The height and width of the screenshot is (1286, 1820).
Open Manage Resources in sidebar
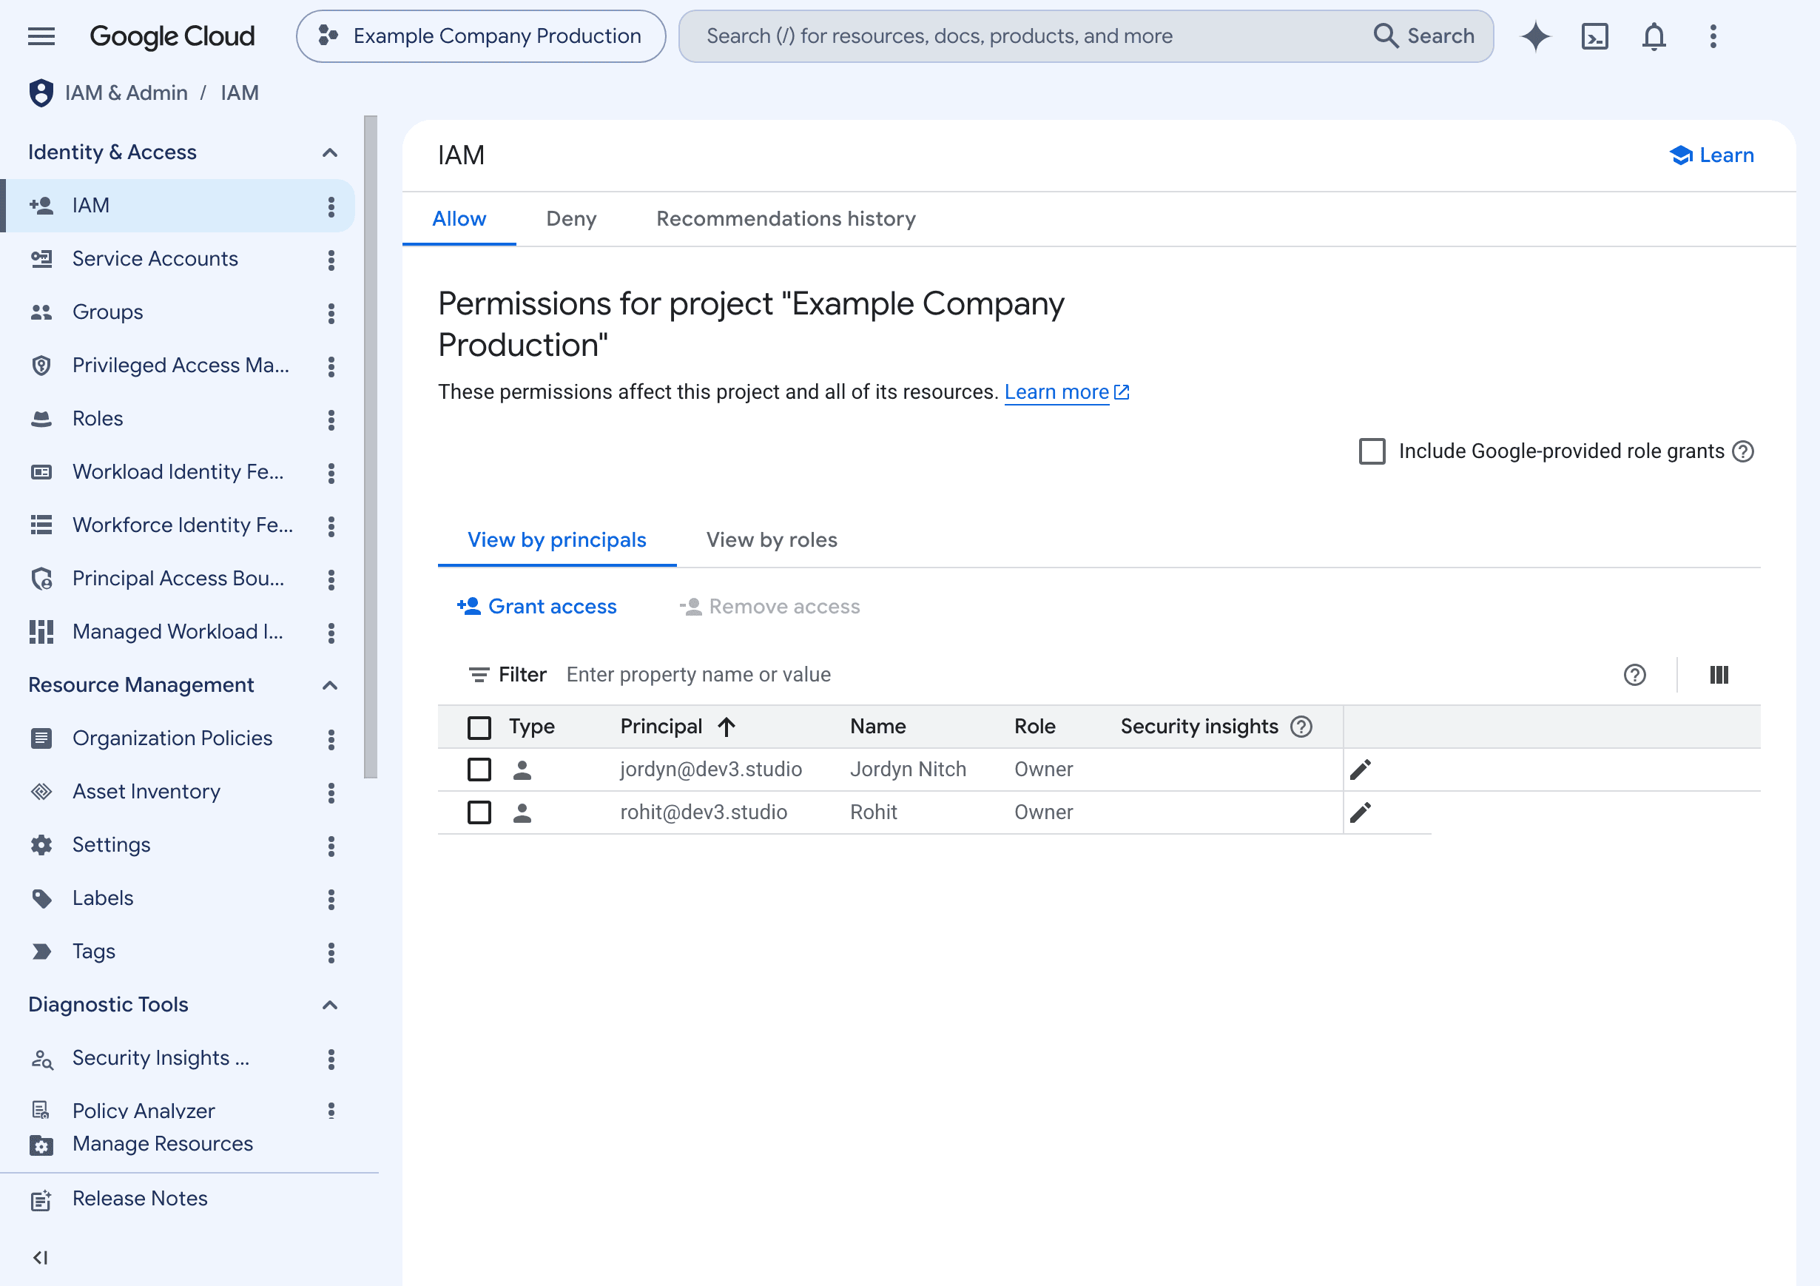coord(163,1144)
